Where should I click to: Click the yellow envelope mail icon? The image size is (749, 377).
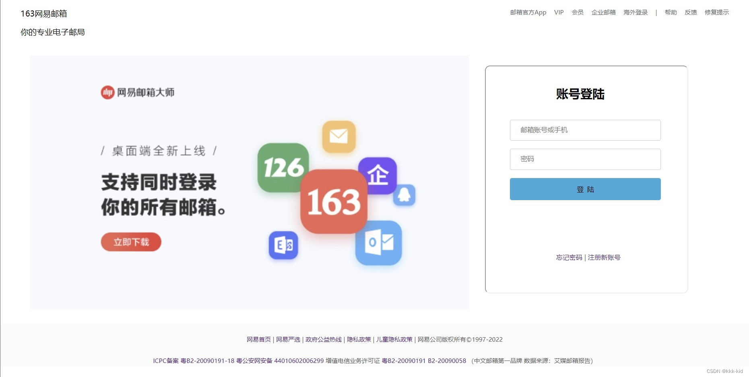tap(339, 137)
